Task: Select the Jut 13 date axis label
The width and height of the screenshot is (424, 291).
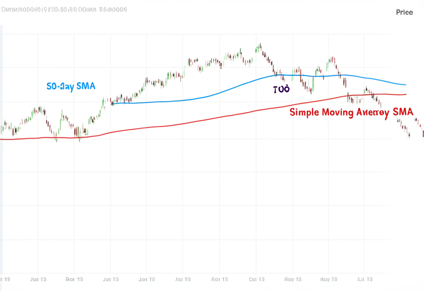Action: (39, 279)
